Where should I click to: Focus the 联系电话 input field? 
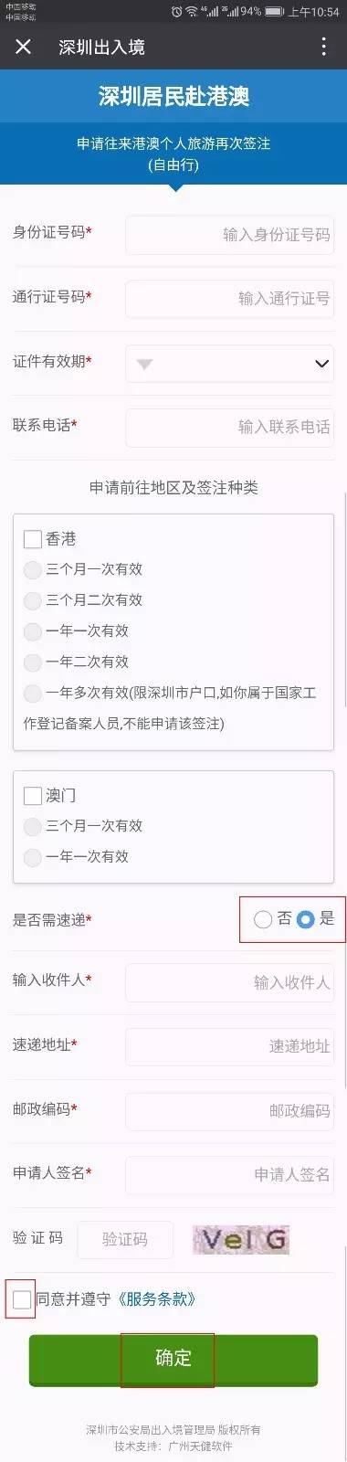pos(229,427)
